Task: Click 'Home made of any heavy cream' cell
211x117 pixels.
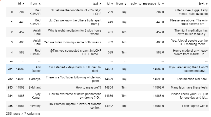Action: pos(190,52)
